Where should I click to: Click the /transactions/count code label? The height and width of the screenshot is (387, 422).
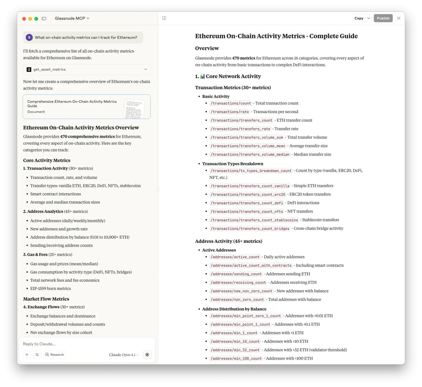(231, 103)
